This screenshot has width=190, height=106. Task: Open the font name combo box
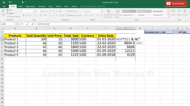click(x=28, y=11)
